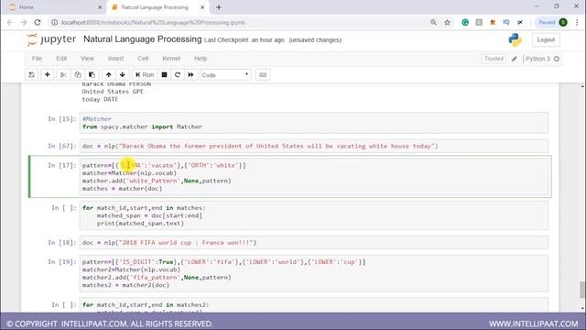Reload the current page

point(38,22)
